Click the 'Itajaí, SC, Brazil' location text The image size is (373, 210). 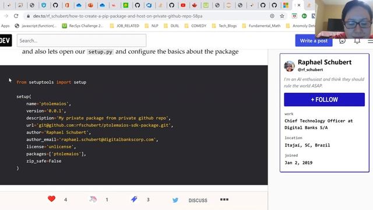307,145
